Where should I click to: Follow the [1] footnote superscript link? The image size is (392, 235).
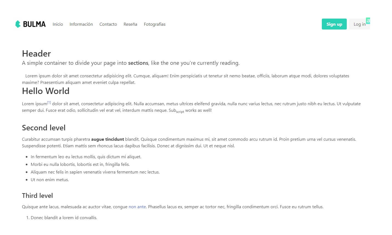tap(49, 102)
